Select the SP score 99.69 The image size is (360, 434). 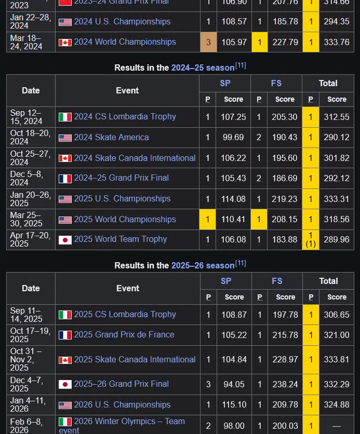click(233, 138)
